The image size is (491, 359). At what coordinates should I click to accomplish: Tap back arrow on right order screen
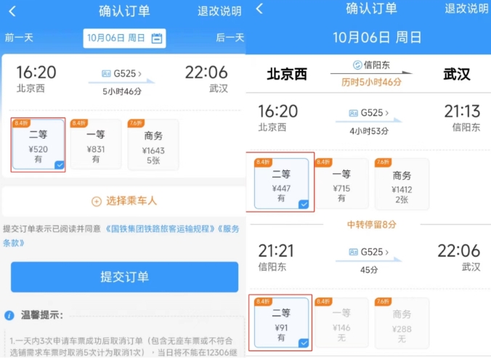259,9
